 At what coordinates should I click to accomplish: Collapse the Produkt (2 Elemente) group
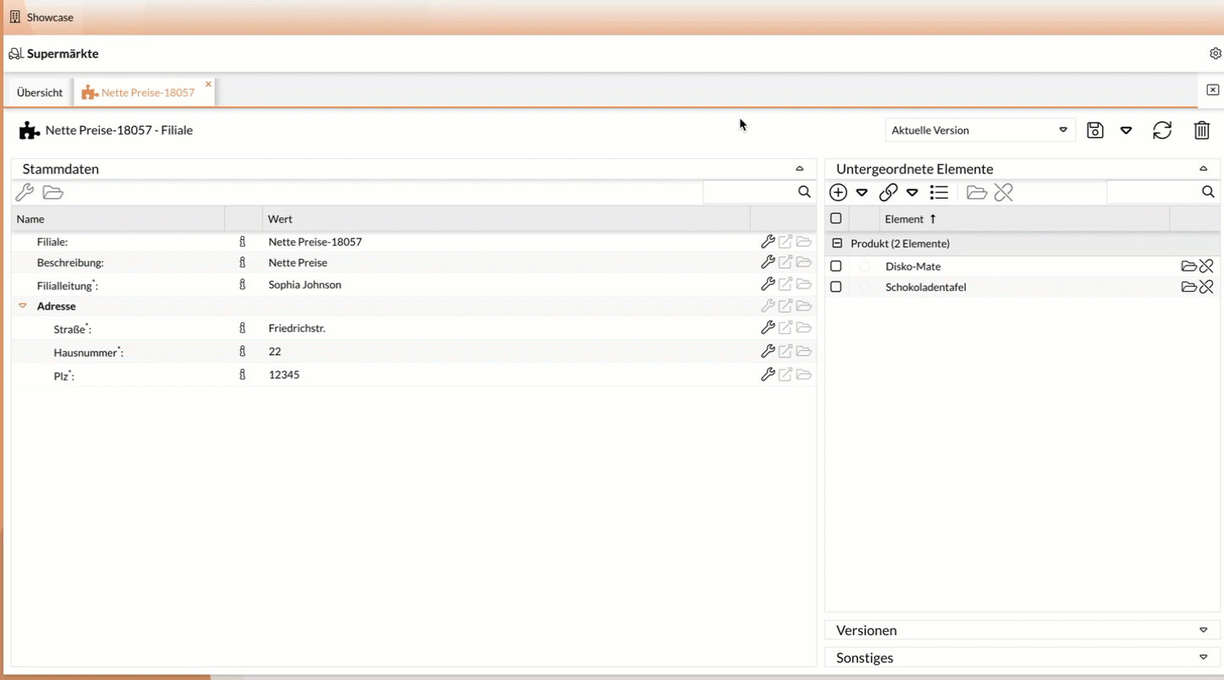[837, 244]
